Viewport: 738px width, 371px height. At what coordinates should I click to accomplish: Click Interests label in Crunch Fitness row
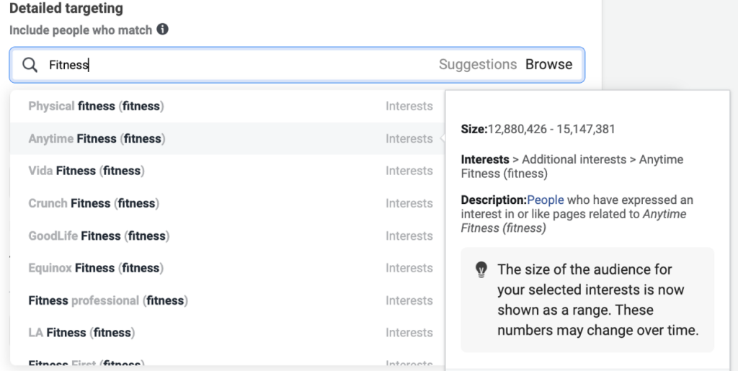point(409,203)
